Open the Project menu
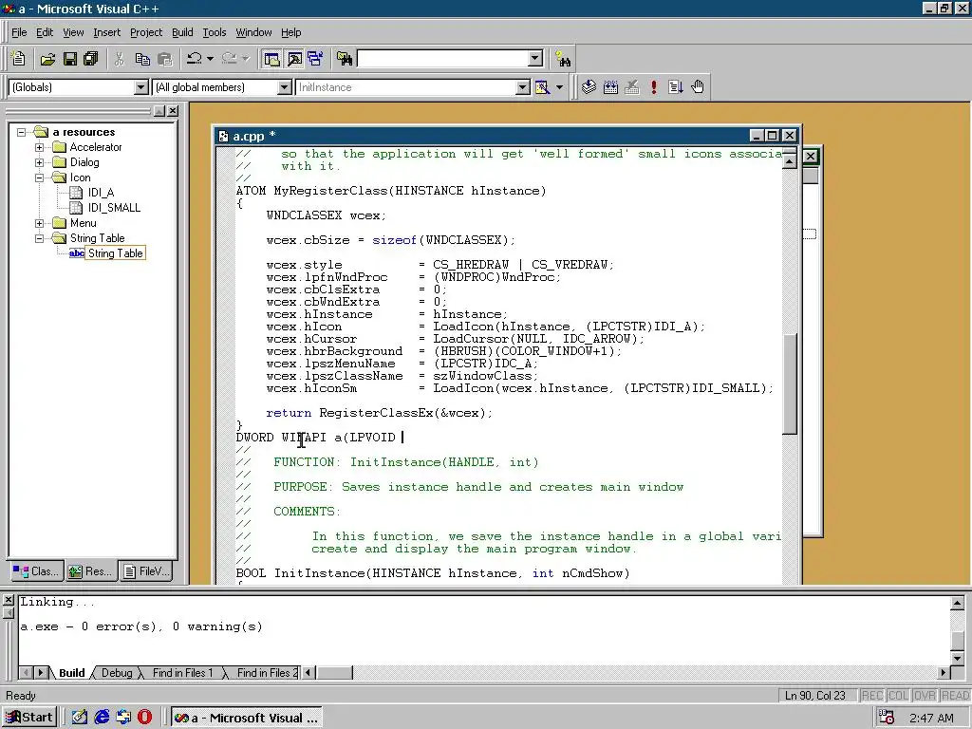Viewport: 972px width, 729px height. [x=146, y=32]
